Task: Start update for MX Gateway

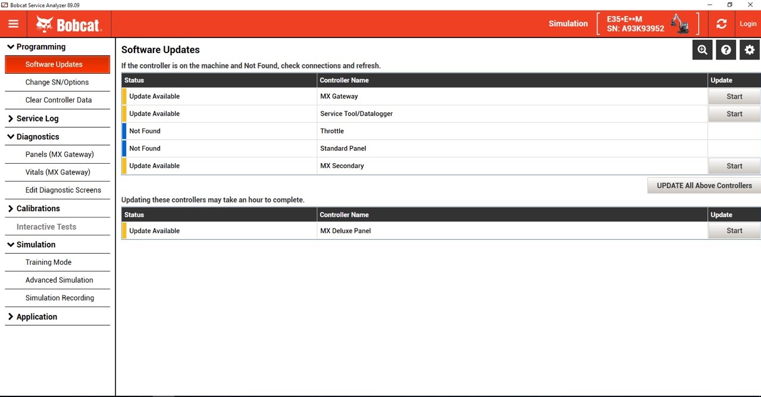Action: click(x=734, y=96)
